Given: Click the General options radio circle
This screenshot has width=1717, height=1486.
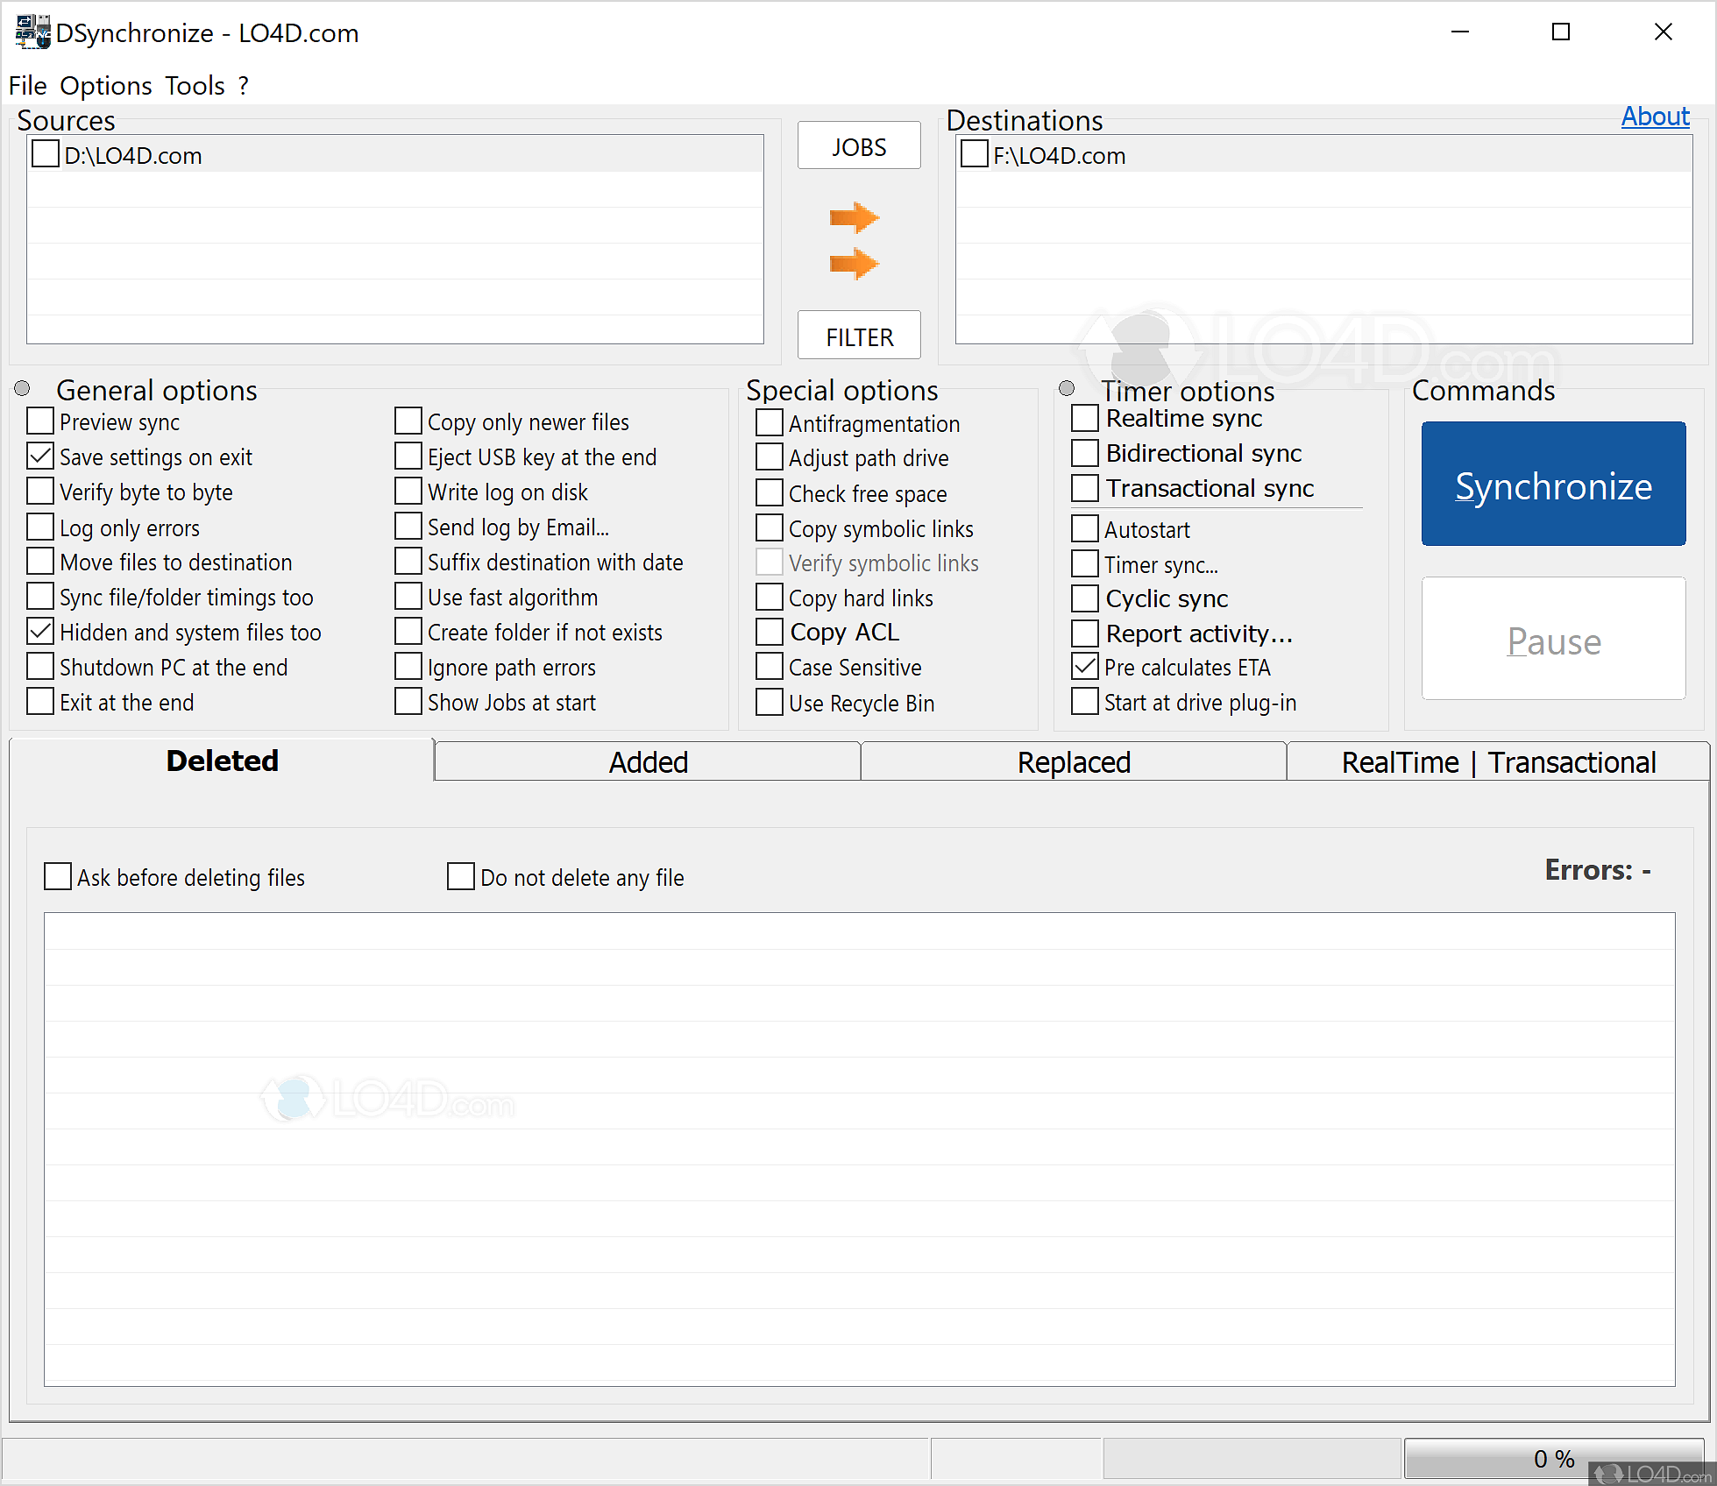Looking at the screenshot, I should (23, 388).
